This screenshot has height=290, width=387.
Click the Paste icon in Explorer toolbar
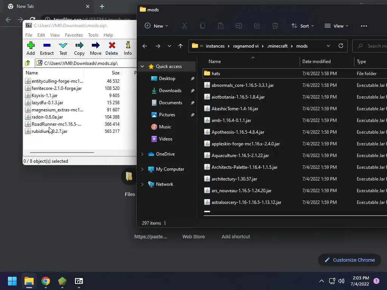pos(221,26)
